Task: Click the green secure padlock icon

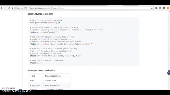Action: [x=12, y=8]
